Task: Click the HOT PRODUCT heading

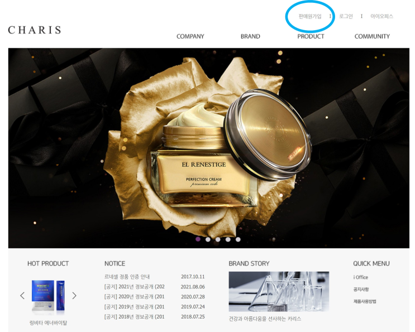Action: tap(48, 263)
